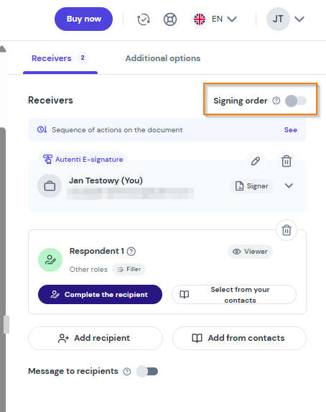The image size is (326, 412).
Task: Click the sync status icon in header
Action: click(x=144, y=19)
